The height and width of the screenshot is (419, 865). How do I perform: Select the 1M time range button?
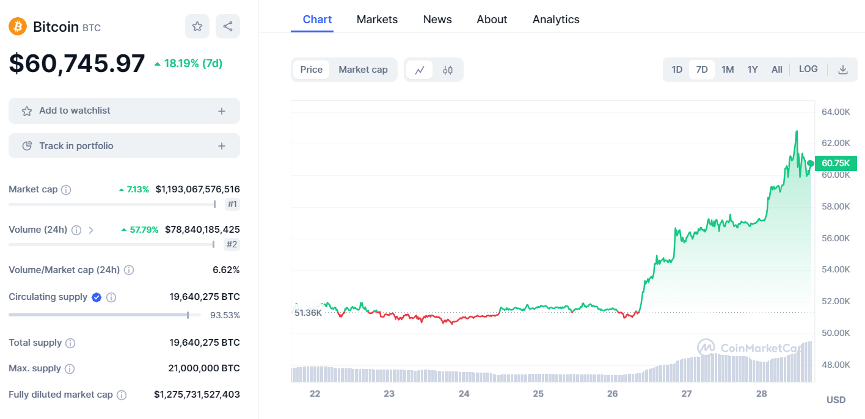(728, 70)
